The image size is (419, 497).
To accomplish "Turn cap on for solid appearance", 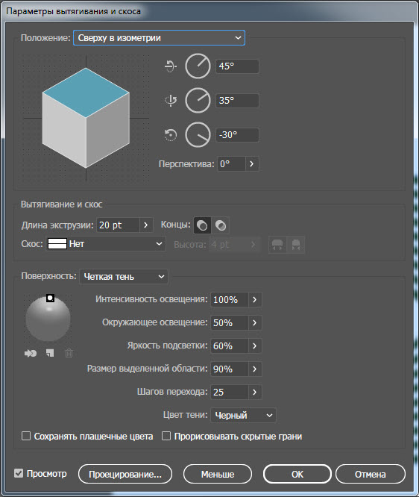I will click(202, 225).
